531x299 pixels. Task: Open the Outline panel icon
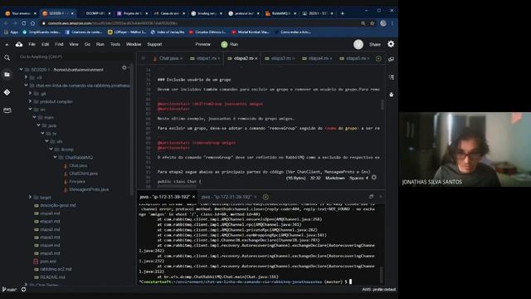coord(391,77)
